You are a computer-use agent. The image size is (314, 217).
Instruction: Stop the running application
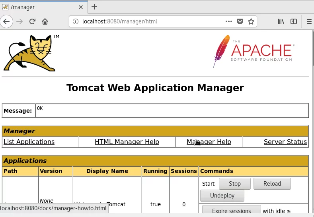[235, 184]
